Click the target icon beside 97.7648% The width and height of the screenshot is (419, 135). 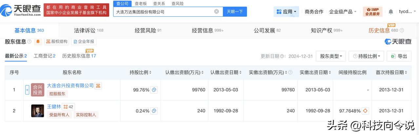pyautogui.click(x=366, y=111)
